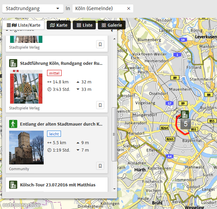Click the Köln (Gemeinde) location field
Screen dimensions: 217x209
[103, 8]
